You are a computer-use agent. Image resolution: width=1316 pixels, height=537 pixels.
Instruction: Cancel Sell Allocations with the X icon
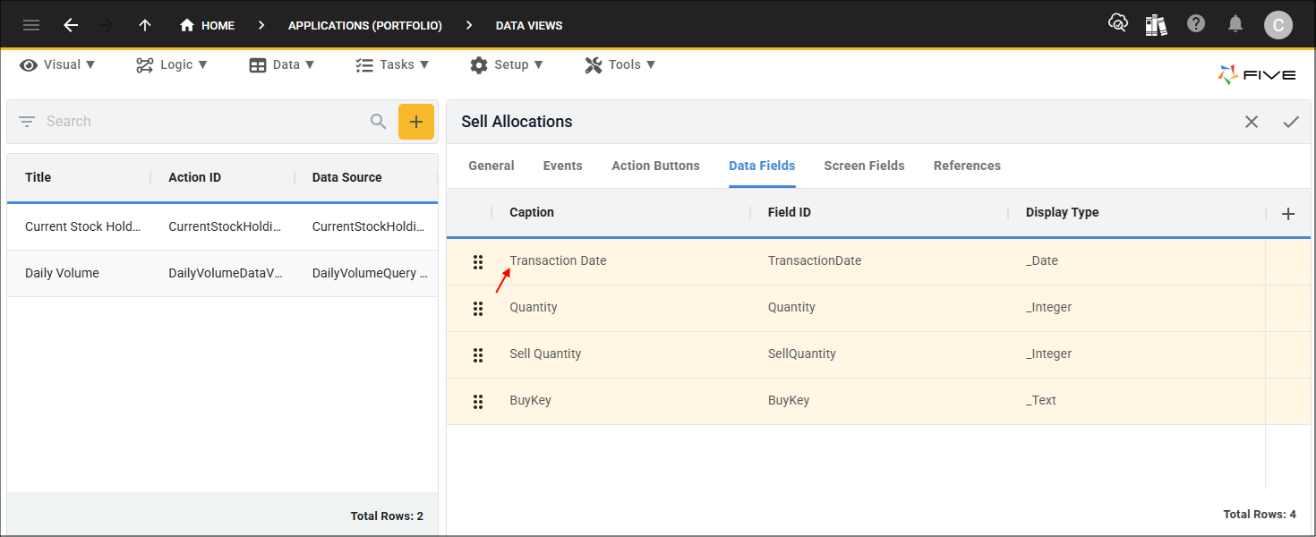(x=1252, y=122)
